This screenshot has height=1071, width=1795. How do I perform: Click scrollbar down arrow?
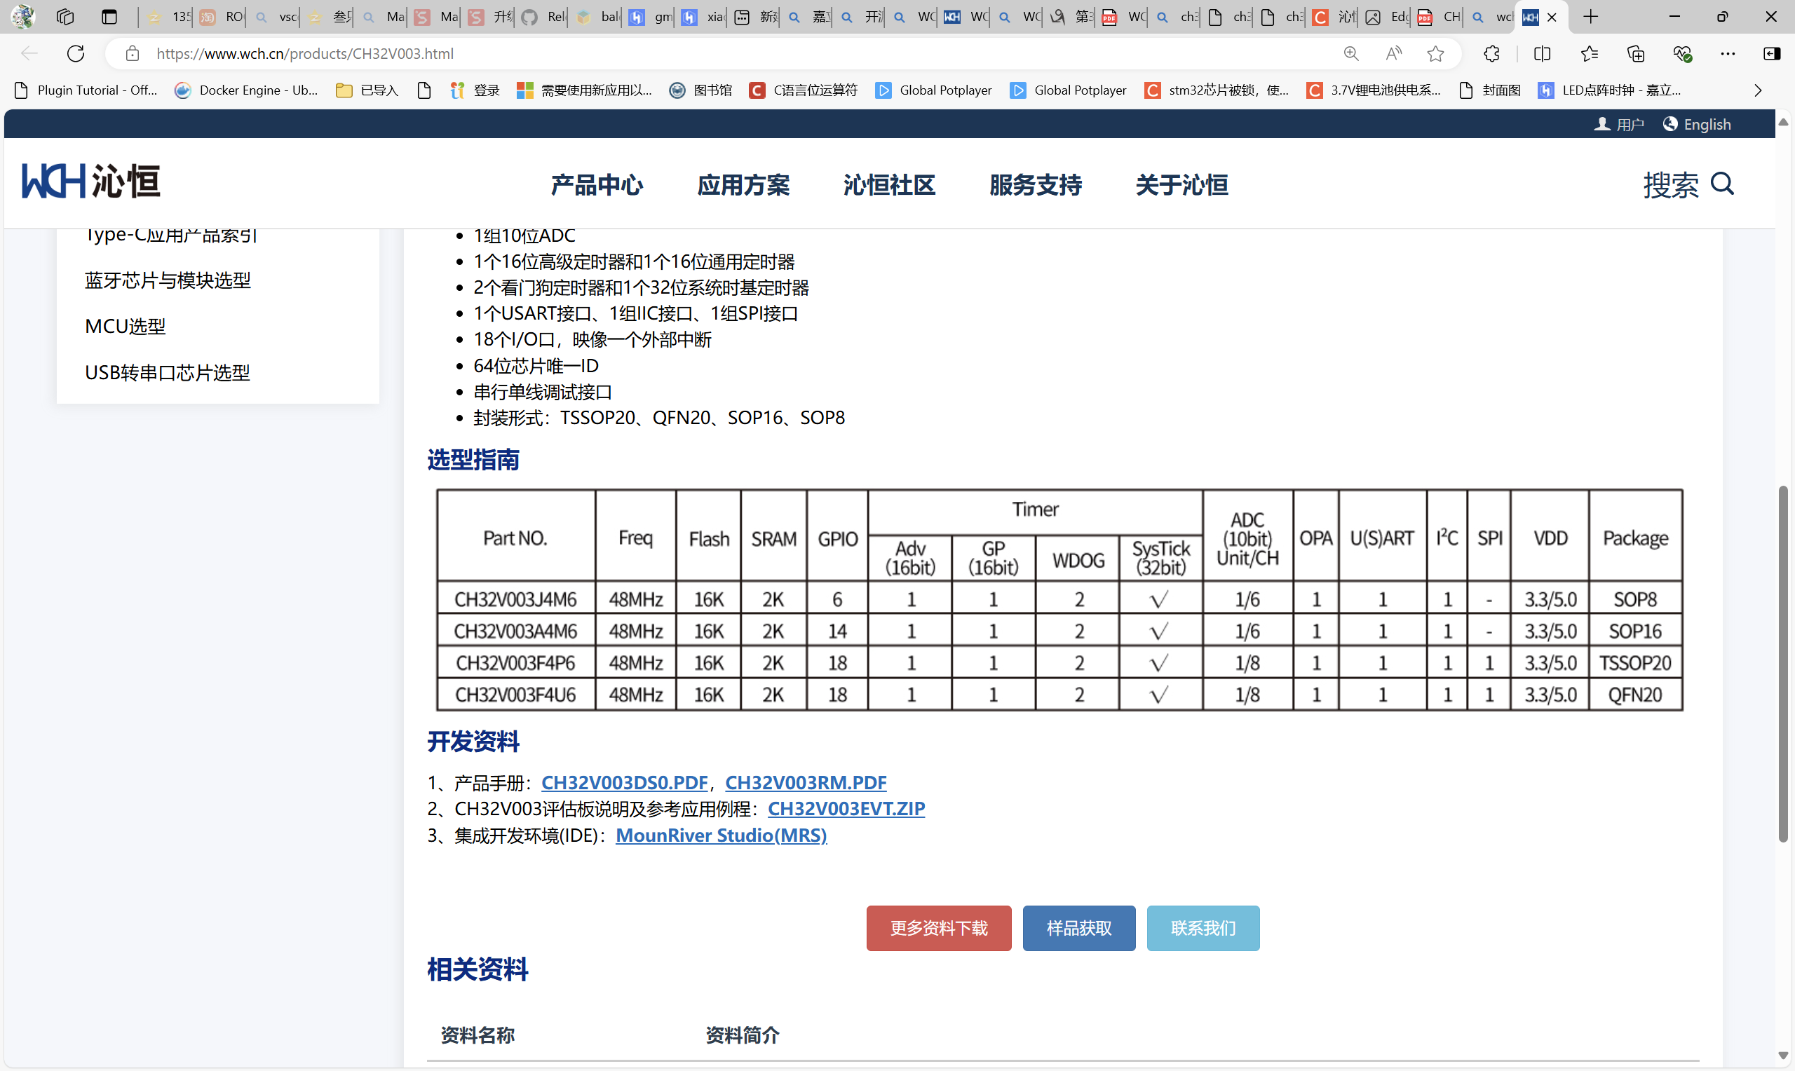[1783, 1056]
